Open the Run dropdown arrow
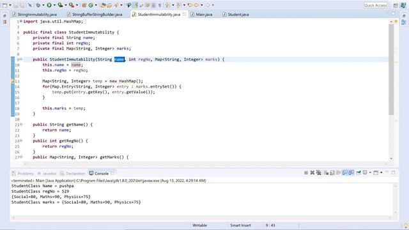Viewport: 409px width, 230px height. [x=54, y=5]
